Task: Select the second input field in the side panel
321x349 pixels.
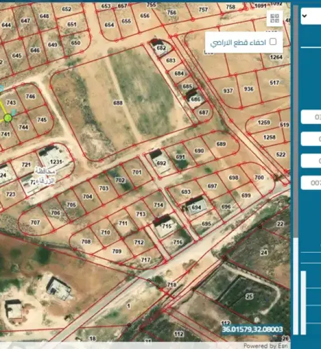Action: [311, 139]
